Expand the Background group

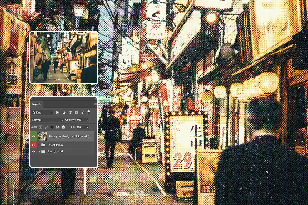click(x=39, y=151)
